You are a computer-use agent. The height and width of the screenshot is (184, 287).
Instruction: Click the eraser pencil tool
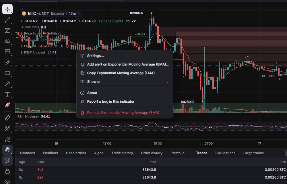coord(7,139)
